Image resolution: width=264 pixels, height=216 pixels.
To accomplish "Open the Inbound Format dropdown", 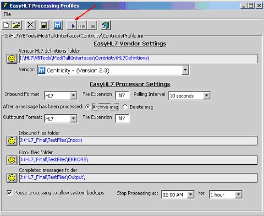I will point(73,96).
